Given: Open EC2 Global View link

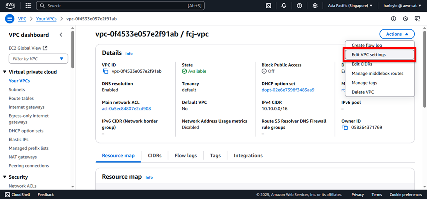Looking at the screenshot, I should [25, 48].
